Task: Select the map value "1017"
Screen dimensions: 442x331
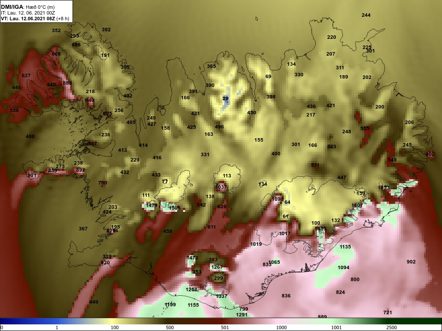Action: click(284, 233)
